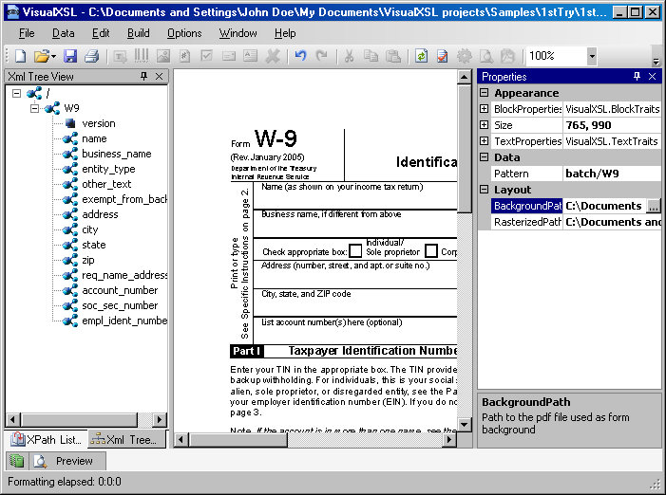Collapse the root / tree node
Viewport: 666px width, 495px height.
[16, 93]
